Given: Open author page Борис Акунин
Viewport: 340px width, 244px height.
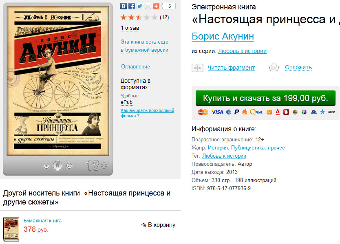Looking at the screenshot, I should pyautogui.click(x=223, y=36).
